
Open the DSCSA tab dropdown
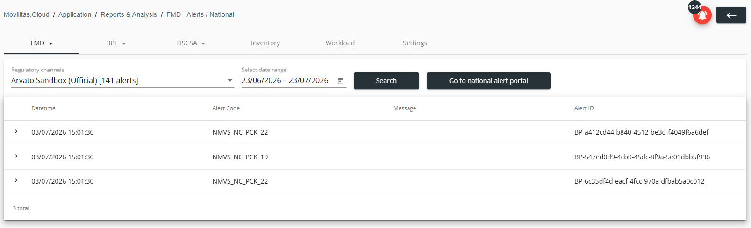click(x=191, y=43)
